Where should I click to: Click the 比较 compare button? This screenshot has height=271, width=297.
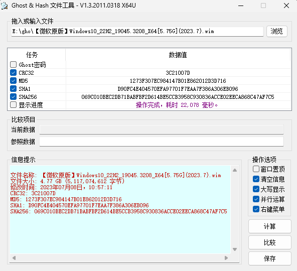tap(270, 242)
